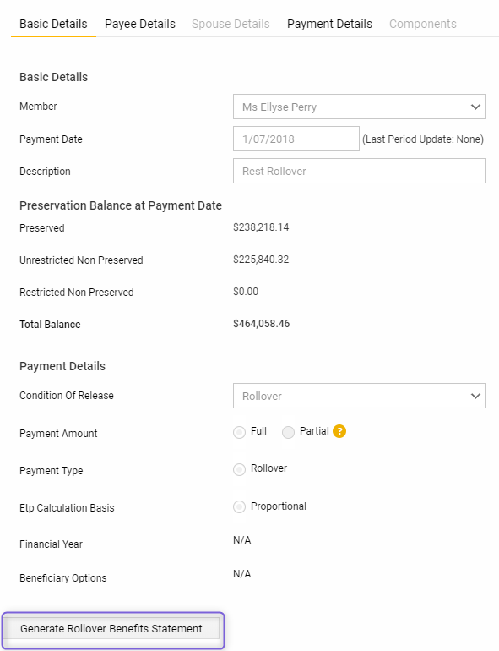Click the Total Balance amount
499x651 pixels.
262,324
